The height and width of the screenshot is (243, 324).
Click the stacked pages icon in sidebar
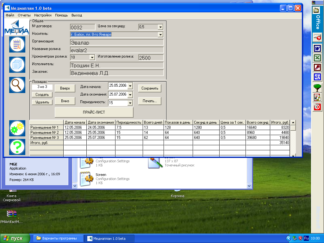coord(17,65)
